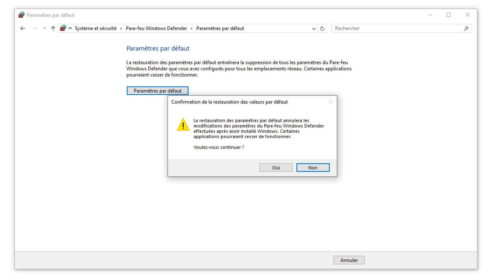494x280 pixels.
Task: Click the yellow warning icon in the dialog
Action: click(183, 125)
